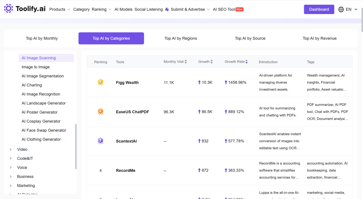The image size is (363, 199).
Task: Expand the Code&IT category tree
Action: 11,158
